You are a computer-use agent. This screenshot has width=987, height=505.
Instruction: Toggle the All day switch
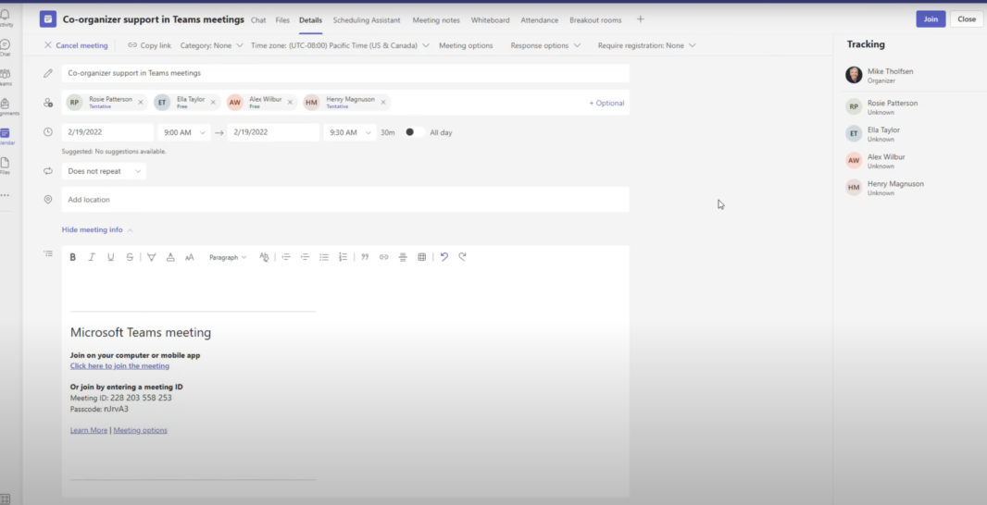click(x=414, y=132)
